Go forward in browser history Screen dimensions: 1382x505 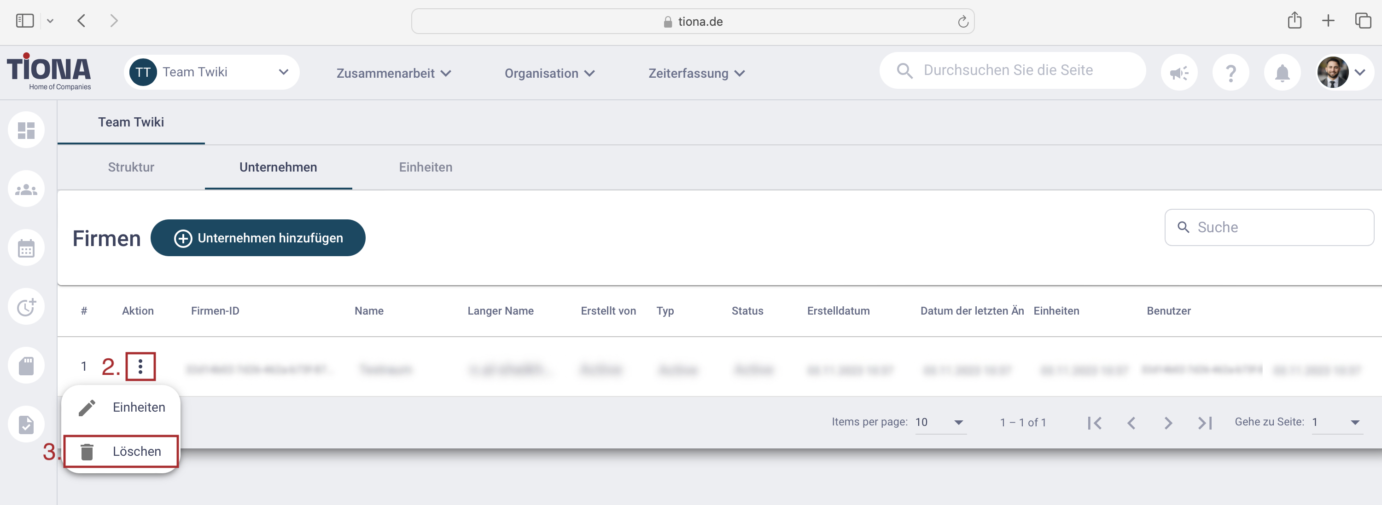[x=113, y=21]
